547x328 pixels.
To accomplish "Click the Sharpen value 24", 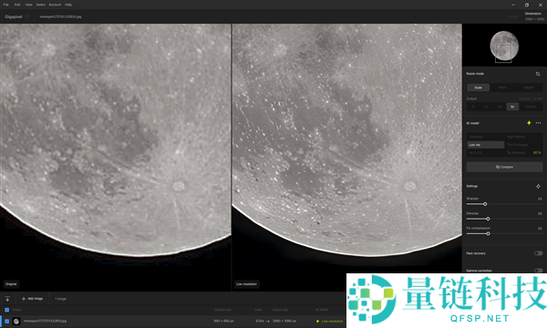I will (540, 199).
